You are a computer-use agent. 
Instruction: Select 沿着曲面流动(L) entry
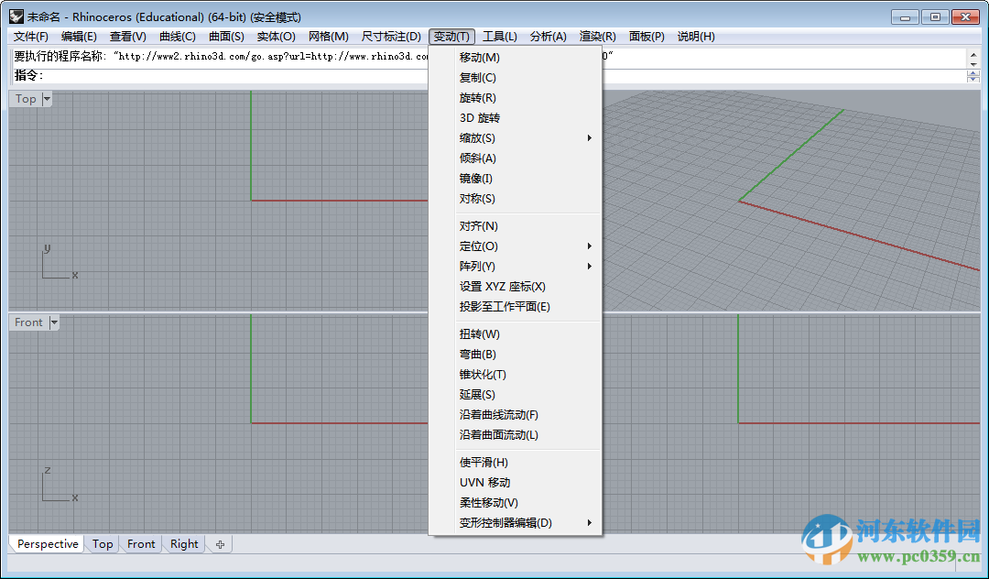coord(516,435)
